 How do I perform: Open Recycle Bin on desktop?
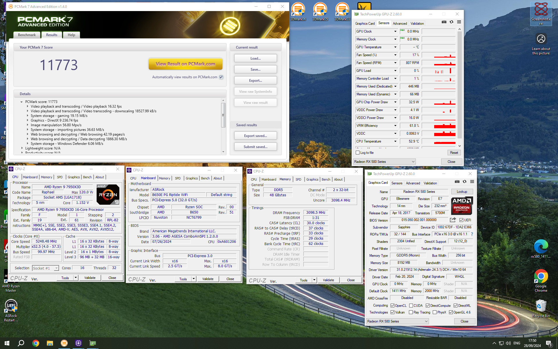(541, 309)
